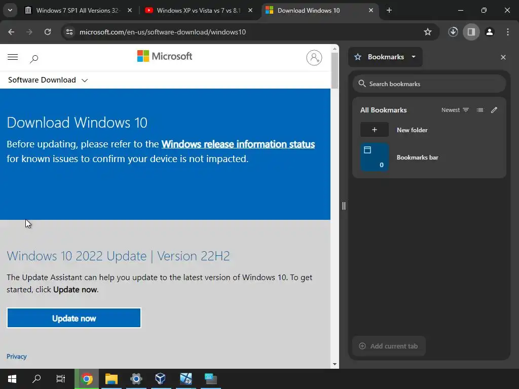
Task: Switch to the Windows XP vs Vista YouTube tab
Action: [199, 10]
